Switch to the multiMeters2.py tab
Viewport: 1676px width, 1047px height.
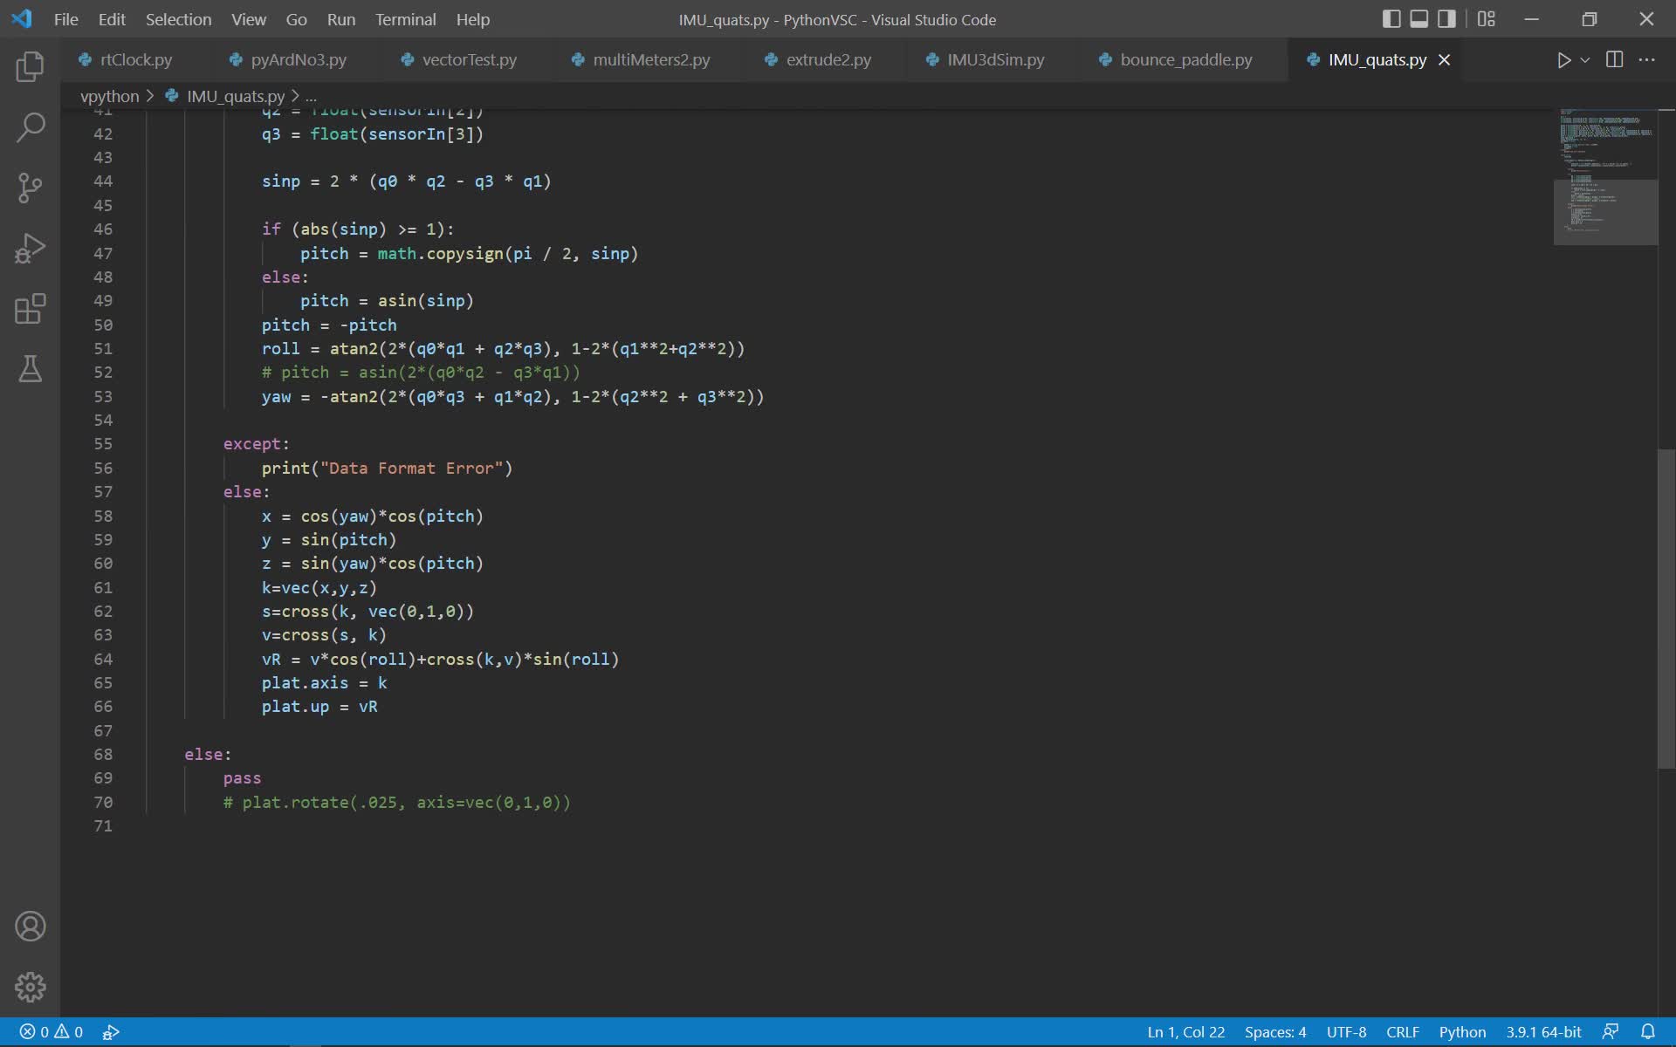coord(650,59)
